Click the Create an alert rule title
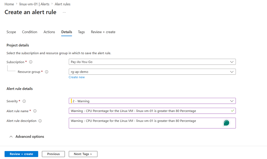The width and height of the screenshot is (267, 159). pos(30,12)
